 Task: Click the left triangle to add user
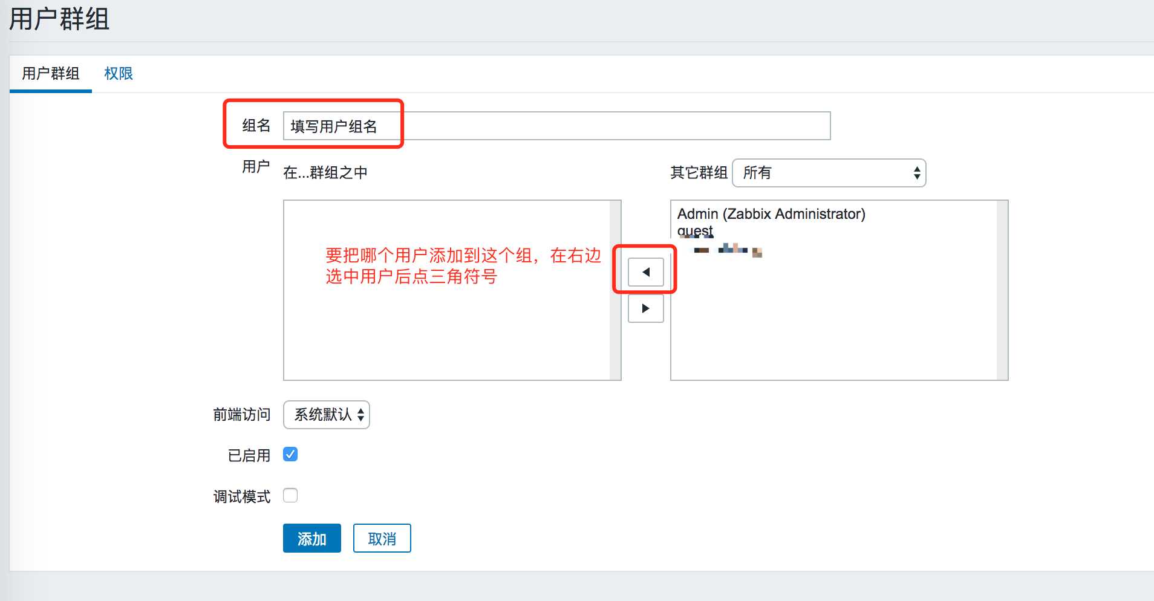click(645, 272)
